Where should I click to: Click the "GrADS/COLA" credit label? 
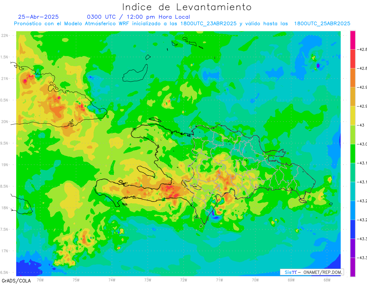pyautogui.click(x=16, y=281)
